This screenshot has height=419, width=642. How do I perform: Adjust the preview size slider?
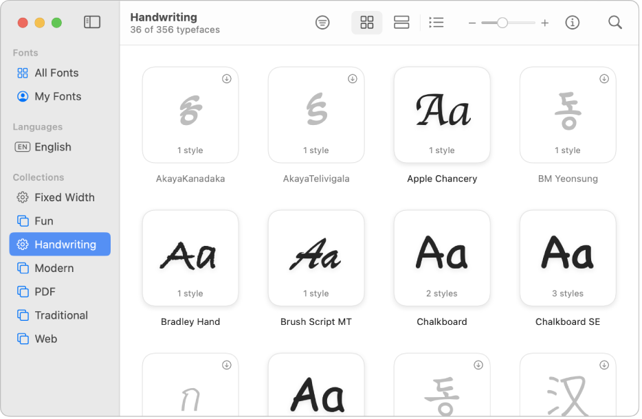click(502, 23)
